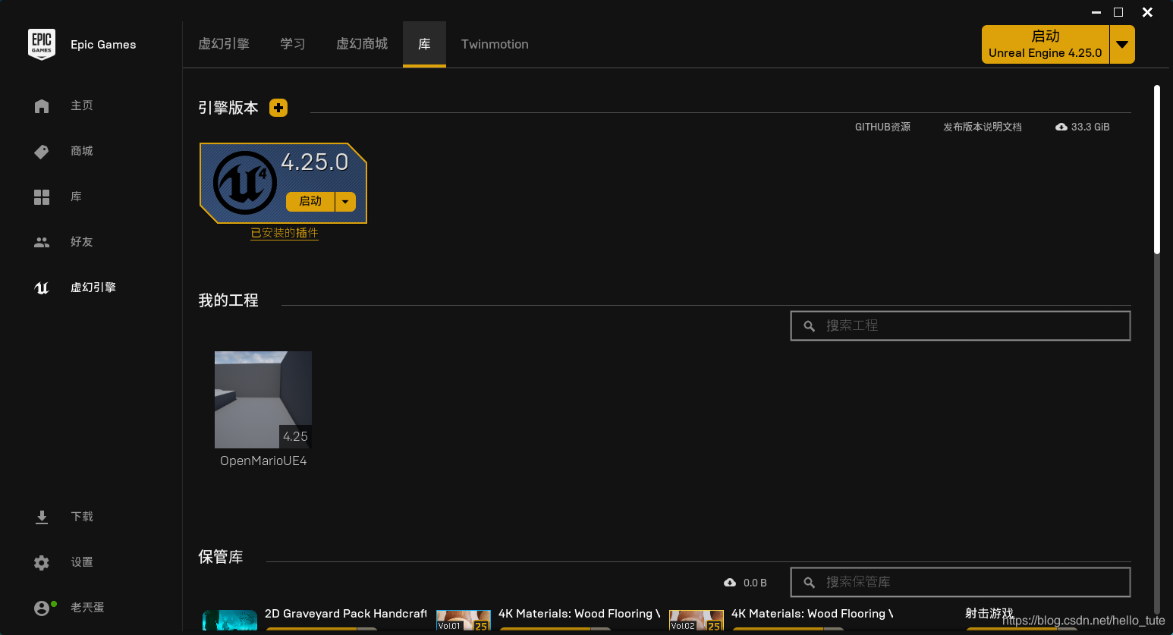Open the 商城 store tag icon
Image resolution: width=1173 pixels, height=635 pixels.
(42, 152)
